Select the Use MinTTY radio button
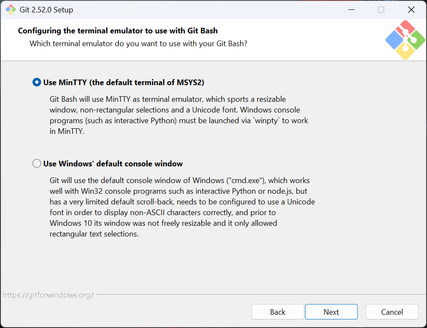427x328 pixels. tap(37, 82)
